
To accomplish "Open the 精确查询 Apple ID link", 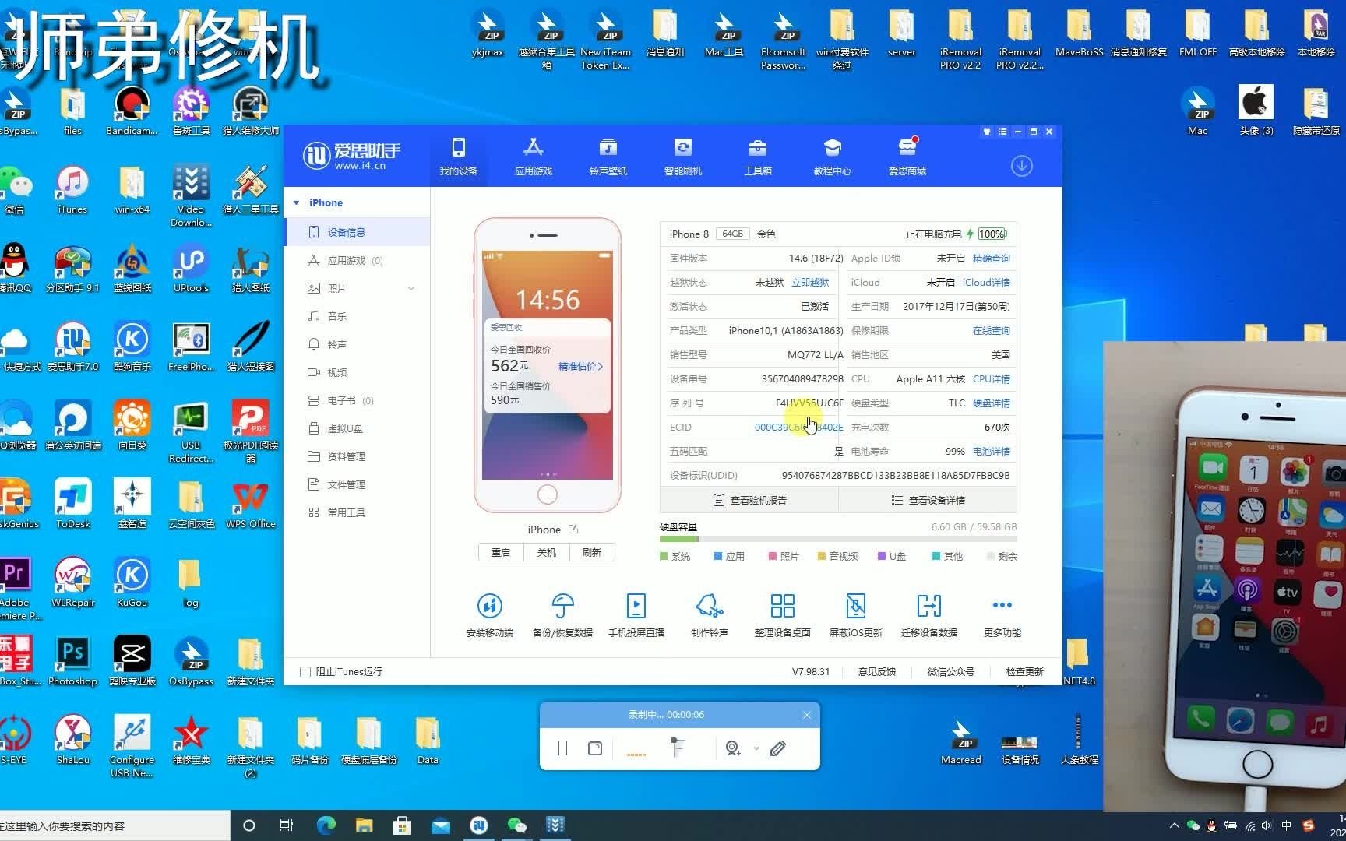I will [x=991, y=258].
